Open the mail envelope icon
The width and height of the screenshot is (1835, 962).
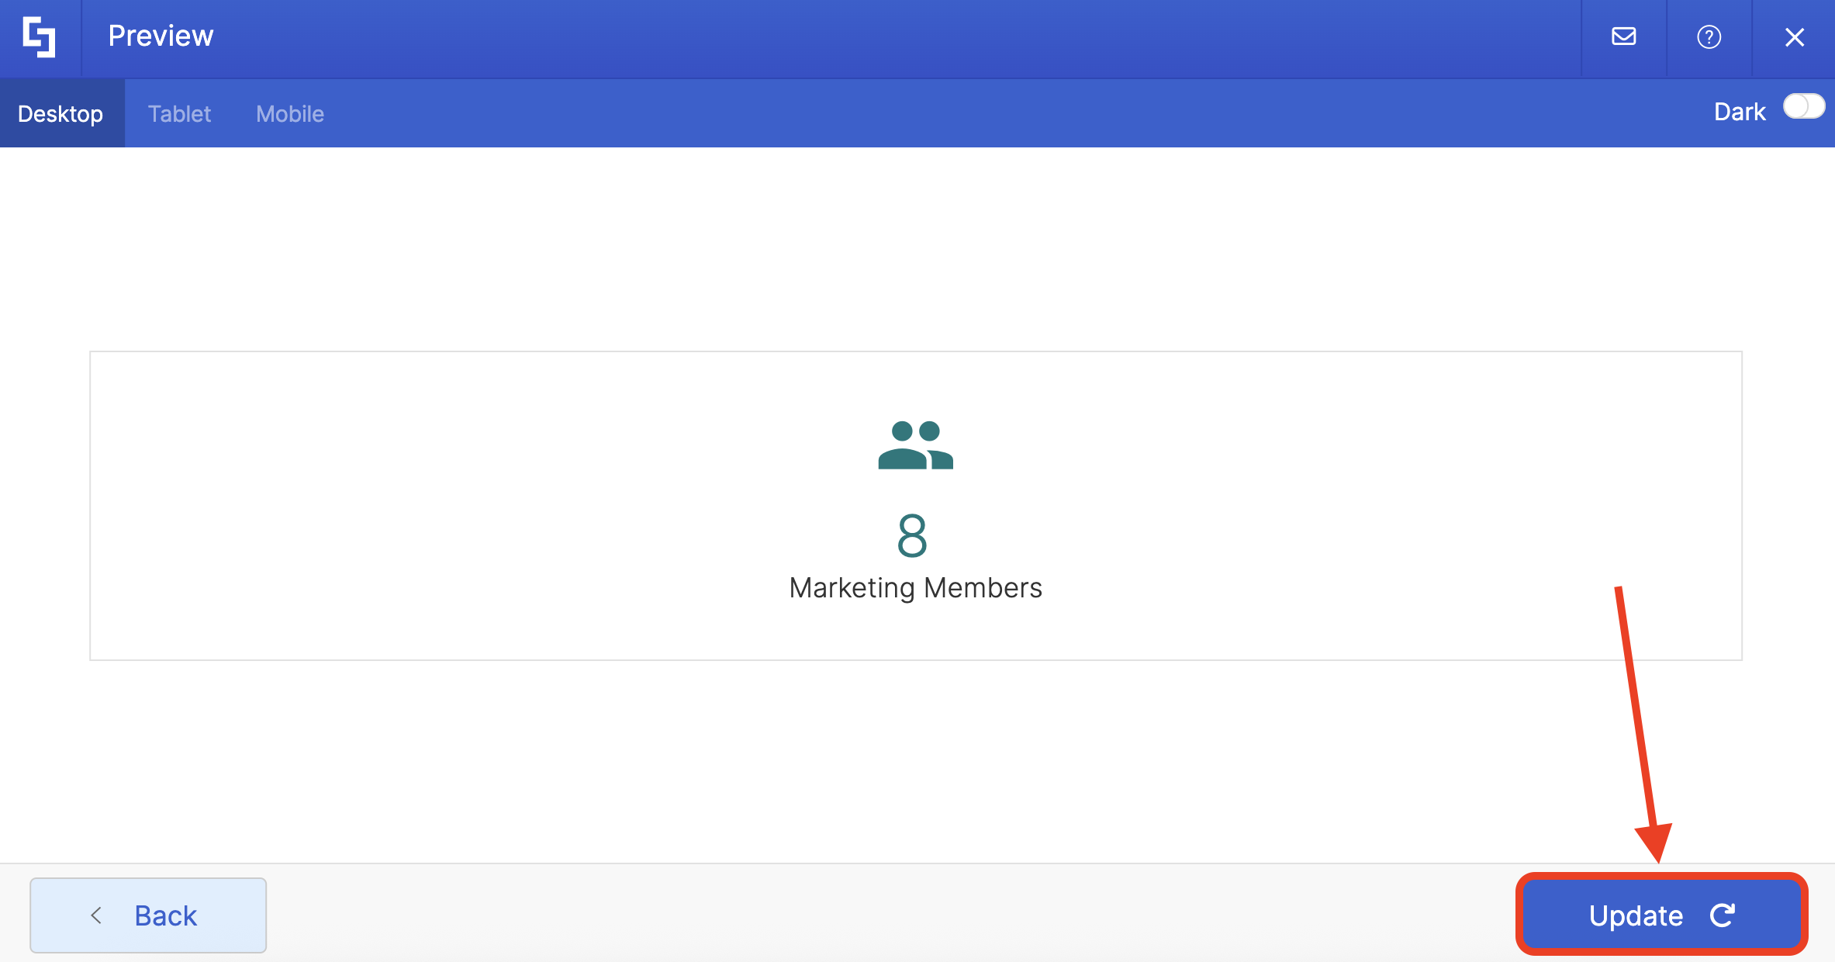click(x=1623, y=36)
